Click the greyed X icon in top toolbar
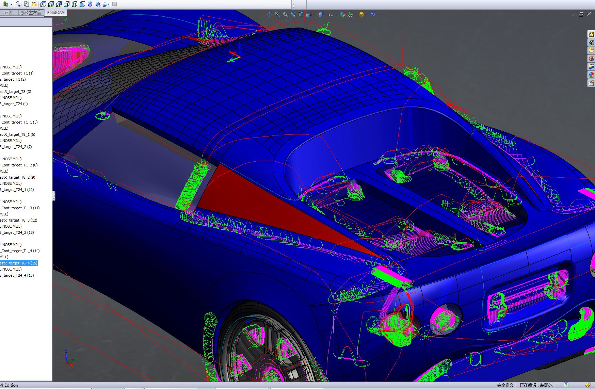The height and width of the screenshot is (389, 595). 114,4
